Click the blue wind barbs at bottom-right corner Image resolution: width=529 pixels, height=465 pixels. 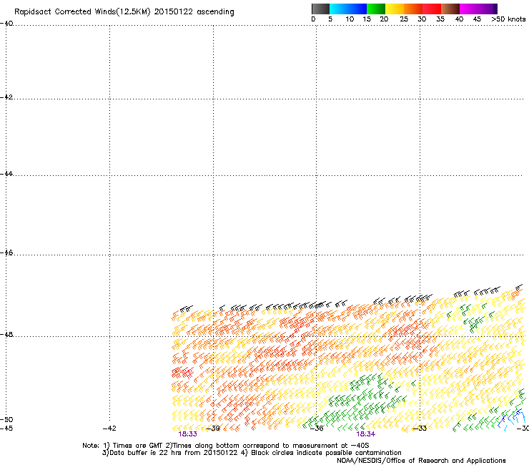pyautogui.click(x=513, y=418)
